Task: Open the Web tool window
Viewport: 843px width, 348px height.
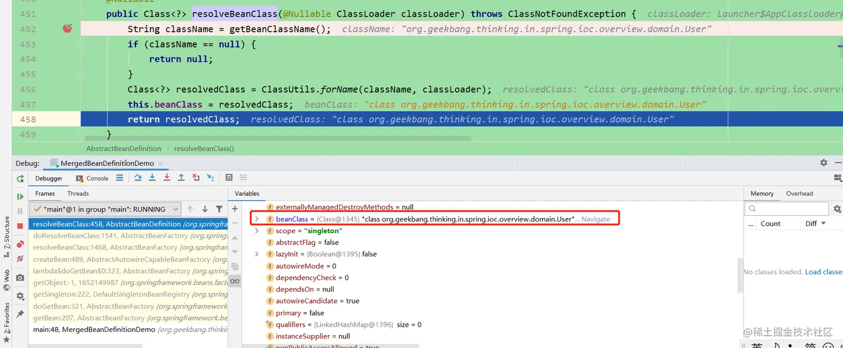Action: pyautogui.click(x=6, y=281)
